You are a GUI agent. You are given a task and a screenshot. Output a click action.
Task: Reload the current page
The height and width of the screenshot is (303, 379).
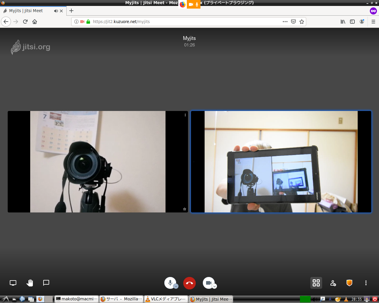[x=25, y=22]
